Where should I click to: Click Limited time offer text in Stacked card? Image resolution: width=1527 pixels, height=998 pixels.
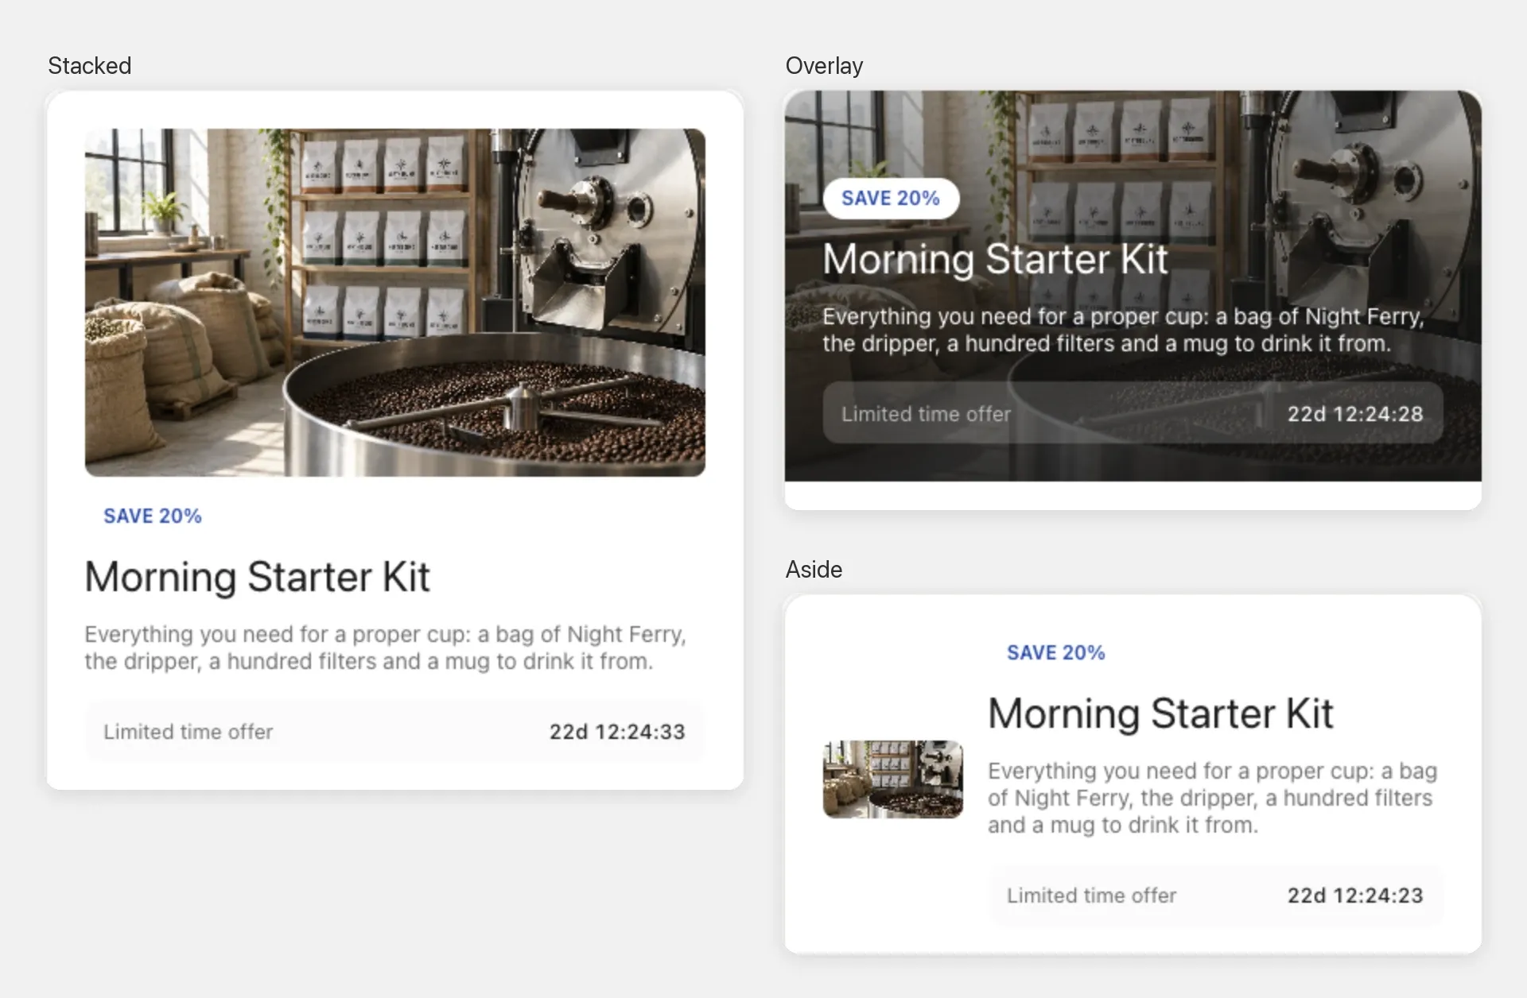click(188, 732)
